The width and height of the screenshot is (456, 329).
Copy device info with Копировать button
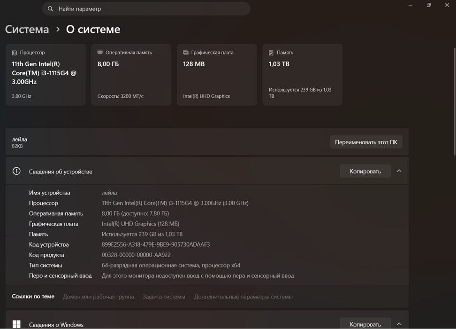(x=365, y=172)
